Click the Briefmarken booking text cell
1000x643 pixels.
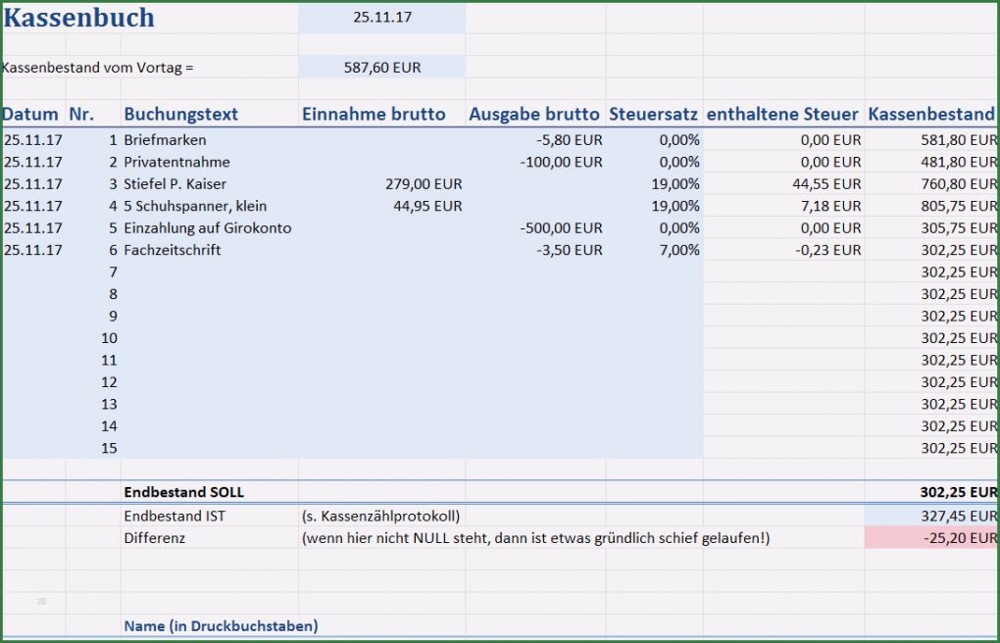165,140
